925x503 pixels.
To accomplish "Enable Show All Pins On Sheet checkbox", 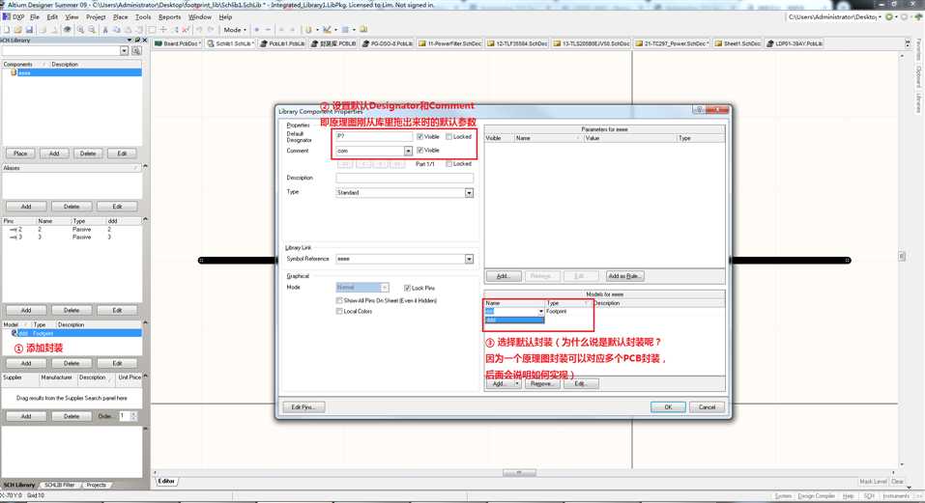I will click(339, 300).
